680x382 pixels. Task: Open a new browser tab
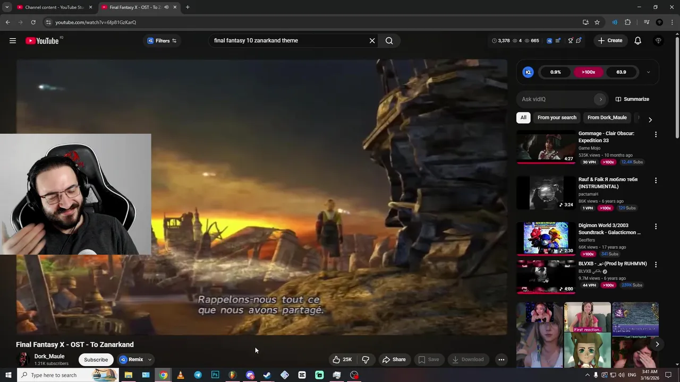188,7
